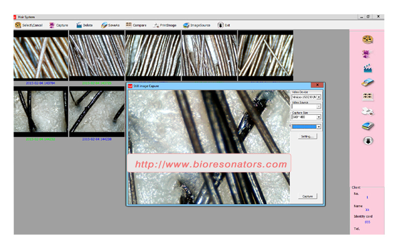The width and height of the screenshot is (397, 238).
Task: Close the Still Image Capture dialog
Action: coord(317,85)
